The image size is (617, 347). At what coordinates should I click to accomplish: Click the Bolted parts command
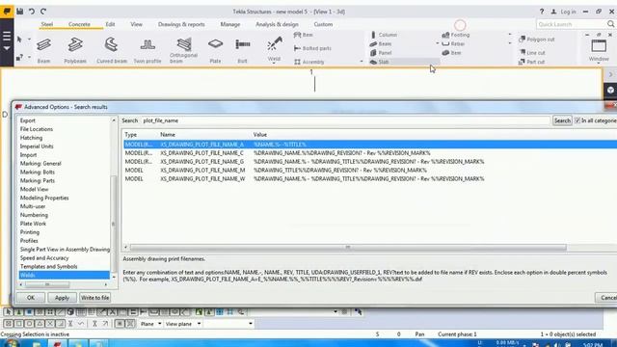312,48
